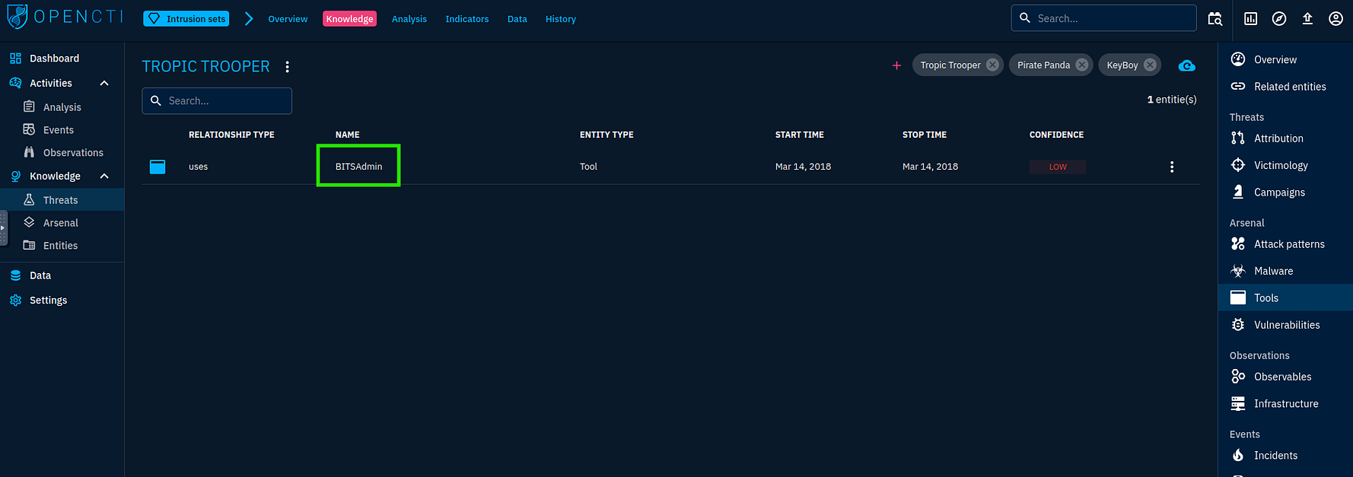1353x477 pixels.
Task: Open BITSAdmin row actions menu
Action: point(1172,167)
